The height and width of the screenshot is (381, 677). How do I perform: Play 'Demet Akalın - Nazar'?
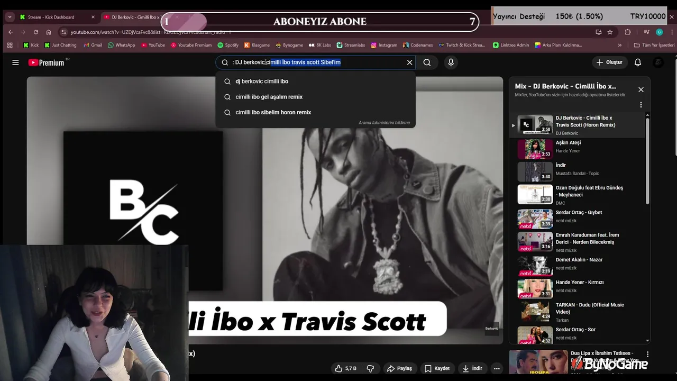tap(577, 265)
